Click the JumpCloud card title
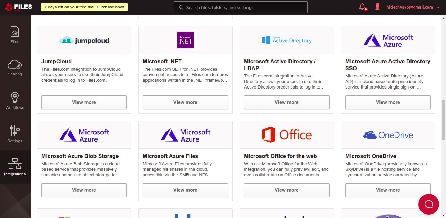The image size is (446, 218). click(57, 61)
